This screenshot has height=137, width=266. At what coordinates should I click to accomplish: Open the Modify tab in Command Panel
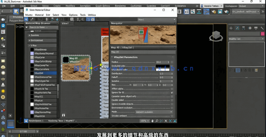tap(237, 28)
